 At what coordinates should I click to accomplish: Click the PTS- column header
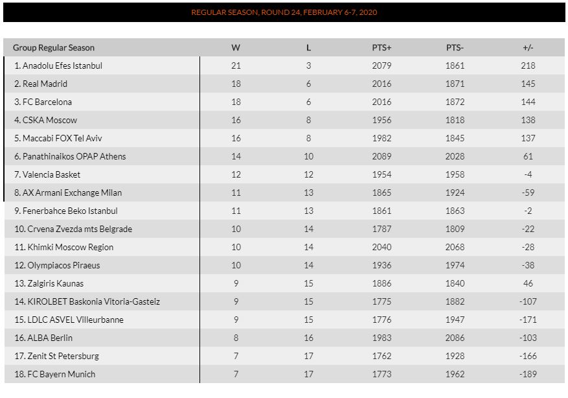(x=455, y=47)
